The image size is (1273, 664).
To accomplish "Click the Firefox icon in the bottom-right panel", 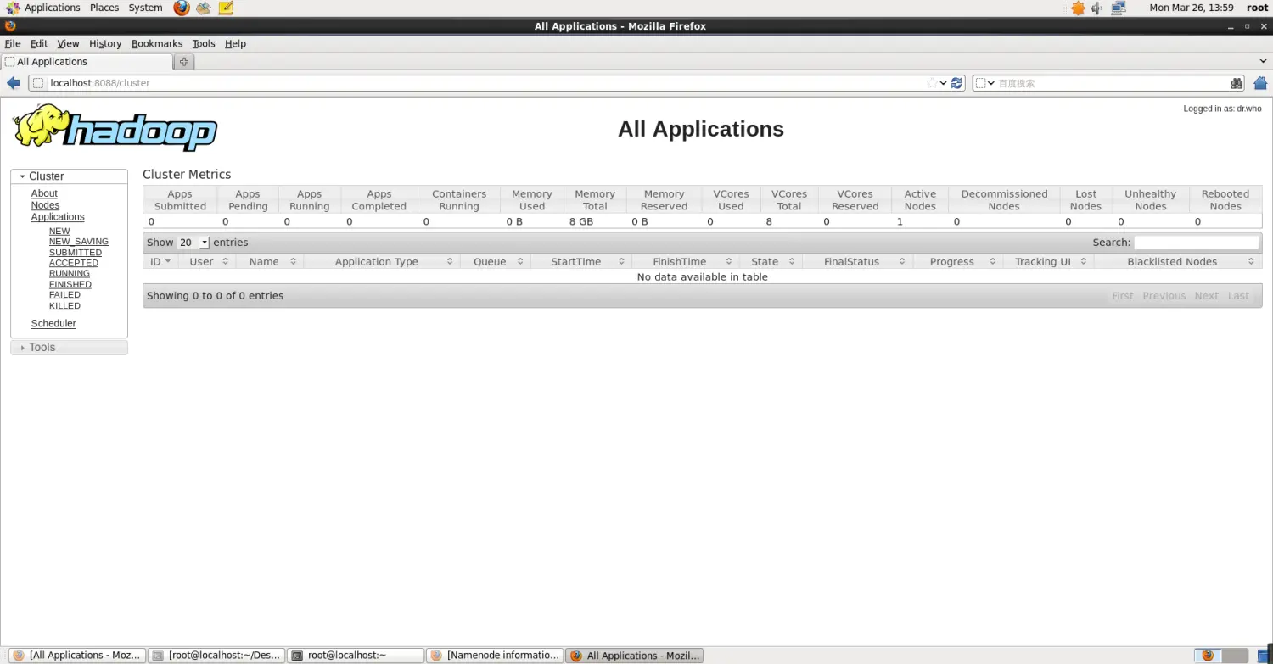I will (1208, 656).
